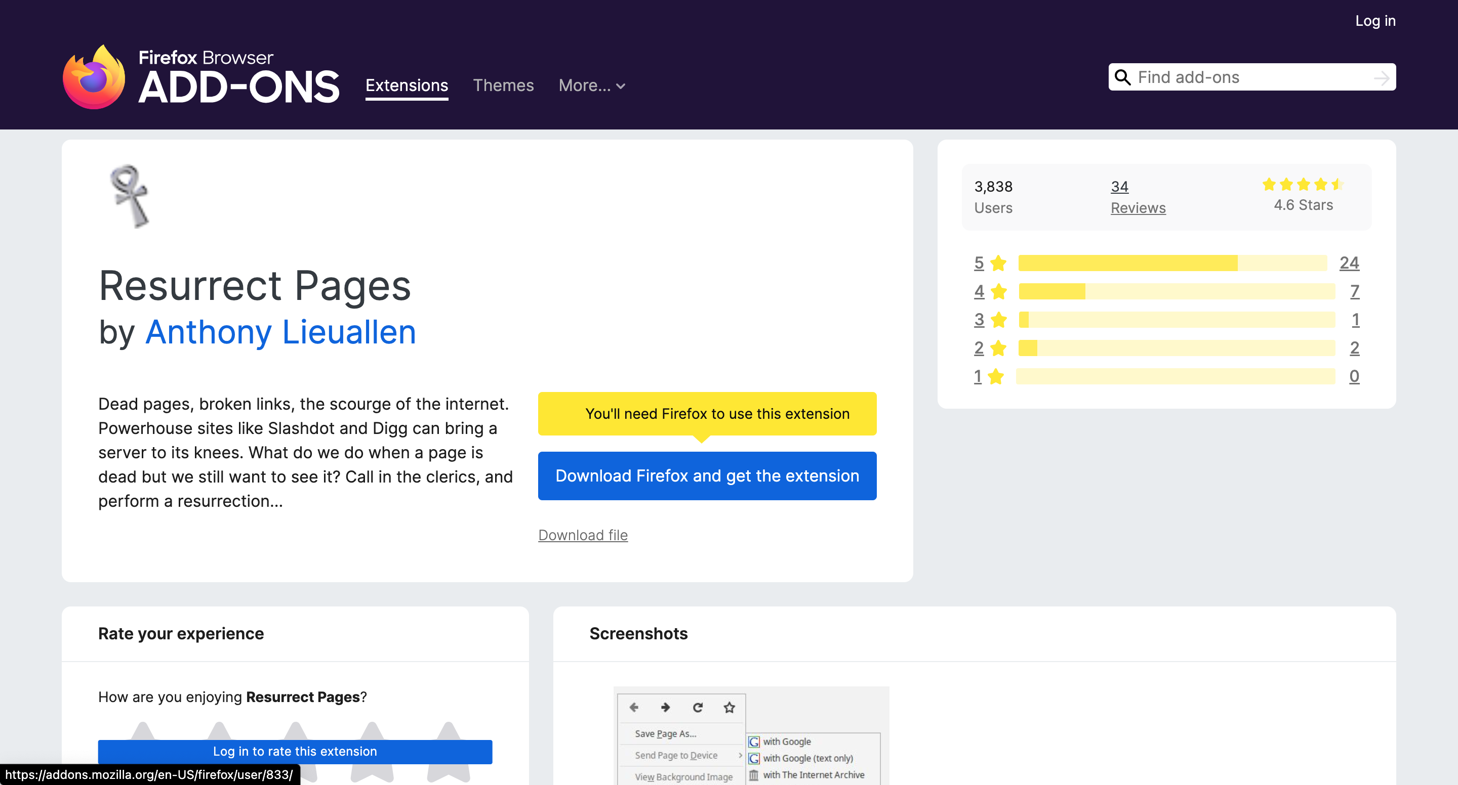This screenshot has height=785, width=1458.
Task: Open the Reviews label link
Action: 1138,208
